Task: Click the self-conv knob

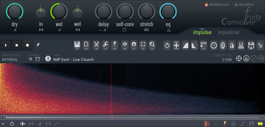Action: [x=125, y=12]
